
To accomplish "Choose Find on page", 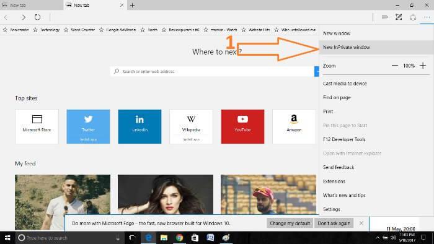I will (376, 97).
